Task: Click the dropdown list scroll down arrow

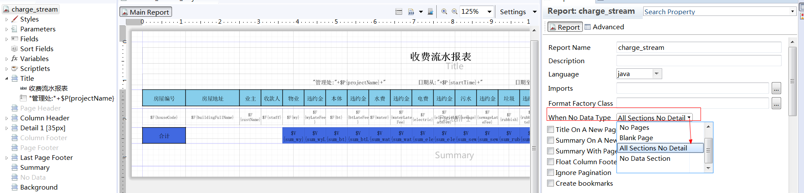Action: tap(708, 168)
